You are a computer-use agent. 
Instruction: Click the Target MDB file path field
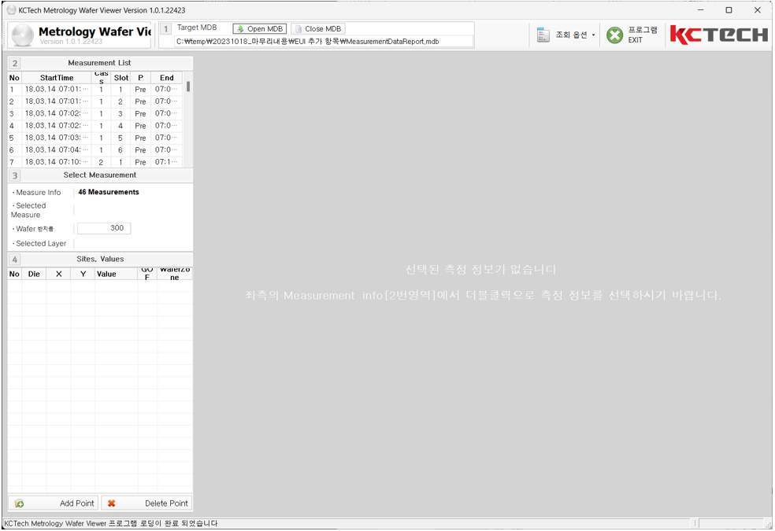click(323, 42)
